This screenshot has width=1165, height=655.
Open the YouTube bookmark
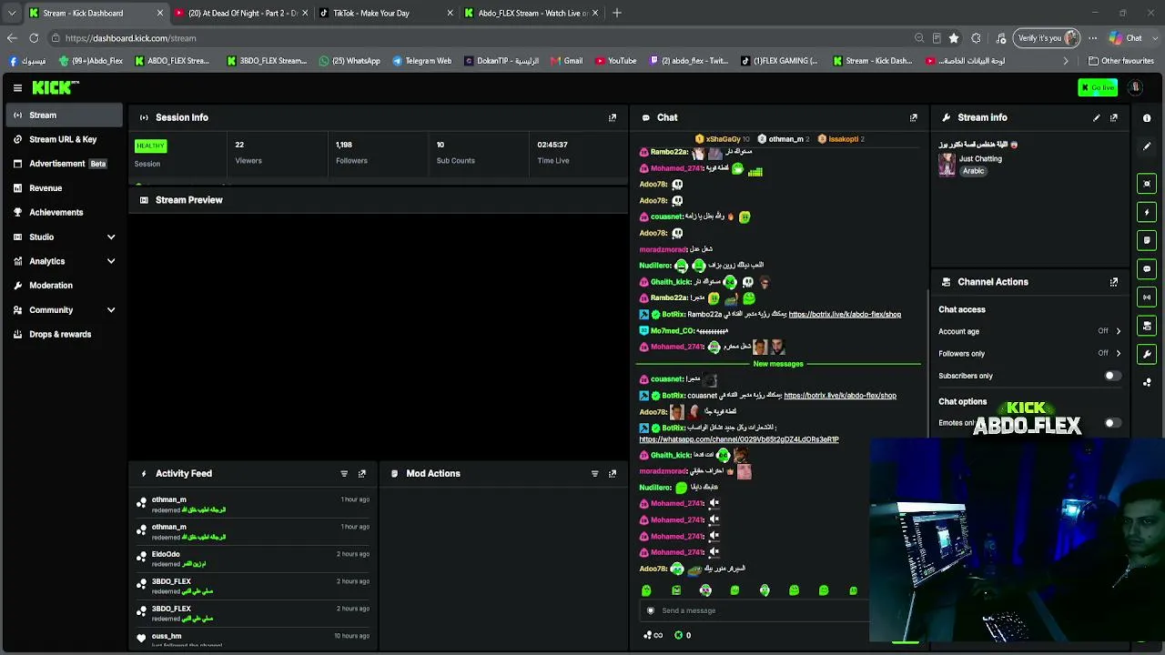point(616,61)
